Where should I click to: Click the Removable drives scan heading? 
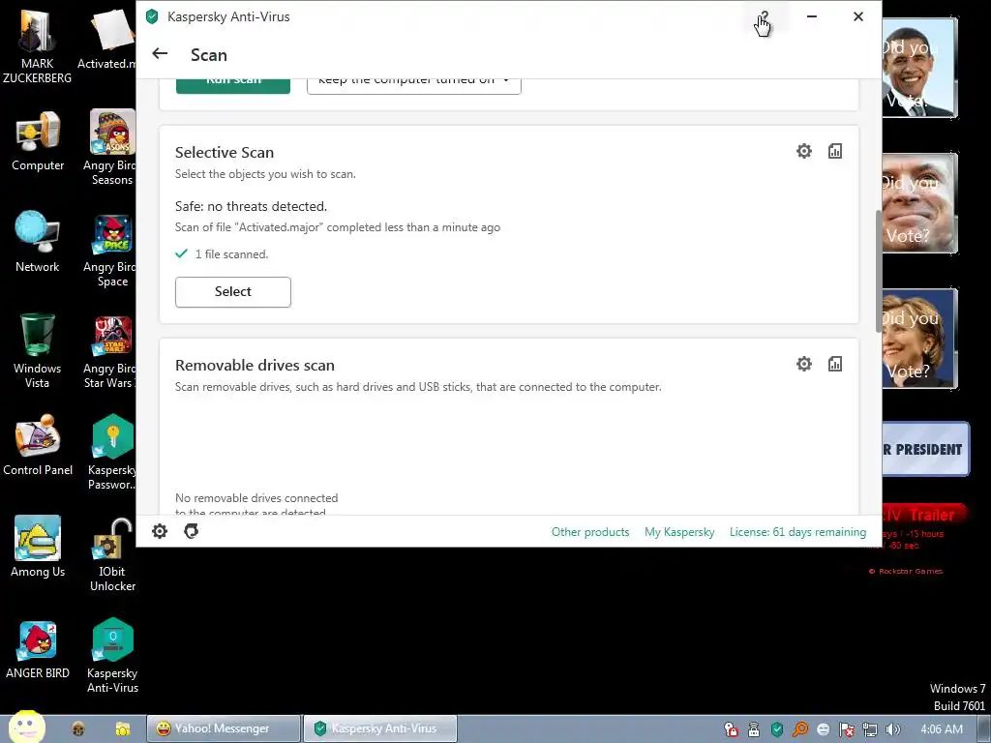pyautogui.click(x=255, y=365)
